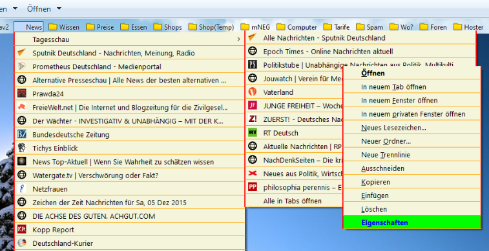Click the Foren folder icon
Image resolution: width=489 pixels, height=251 pixels.
424,27
